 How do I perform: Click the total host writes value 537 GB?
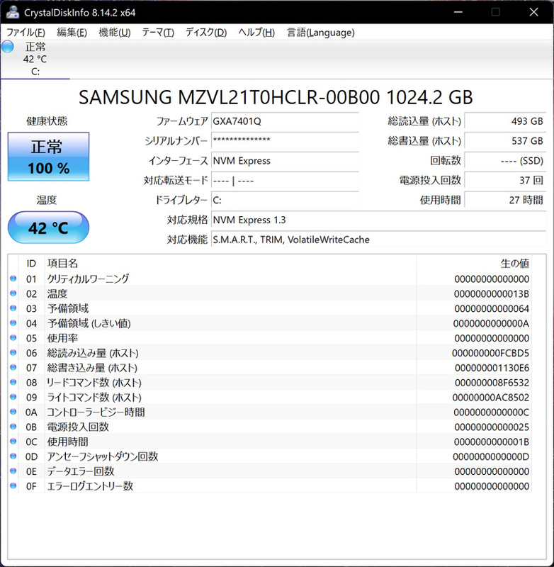[505, 140]
